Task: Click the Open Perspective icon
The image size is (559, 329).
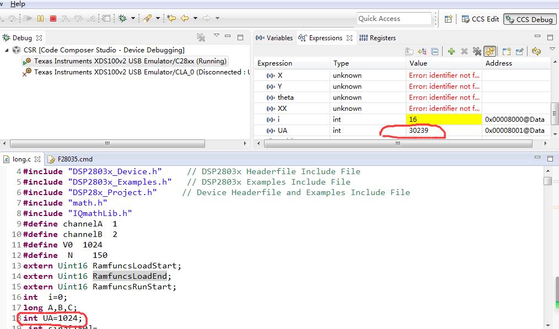Action: pyautogui.click(x=449, y=19)
